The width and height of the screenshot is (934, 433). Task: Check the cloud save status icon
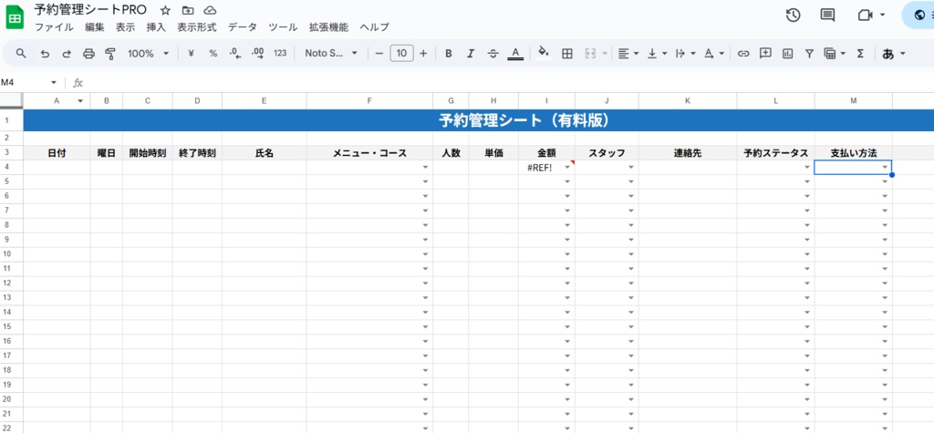point(210,11)
